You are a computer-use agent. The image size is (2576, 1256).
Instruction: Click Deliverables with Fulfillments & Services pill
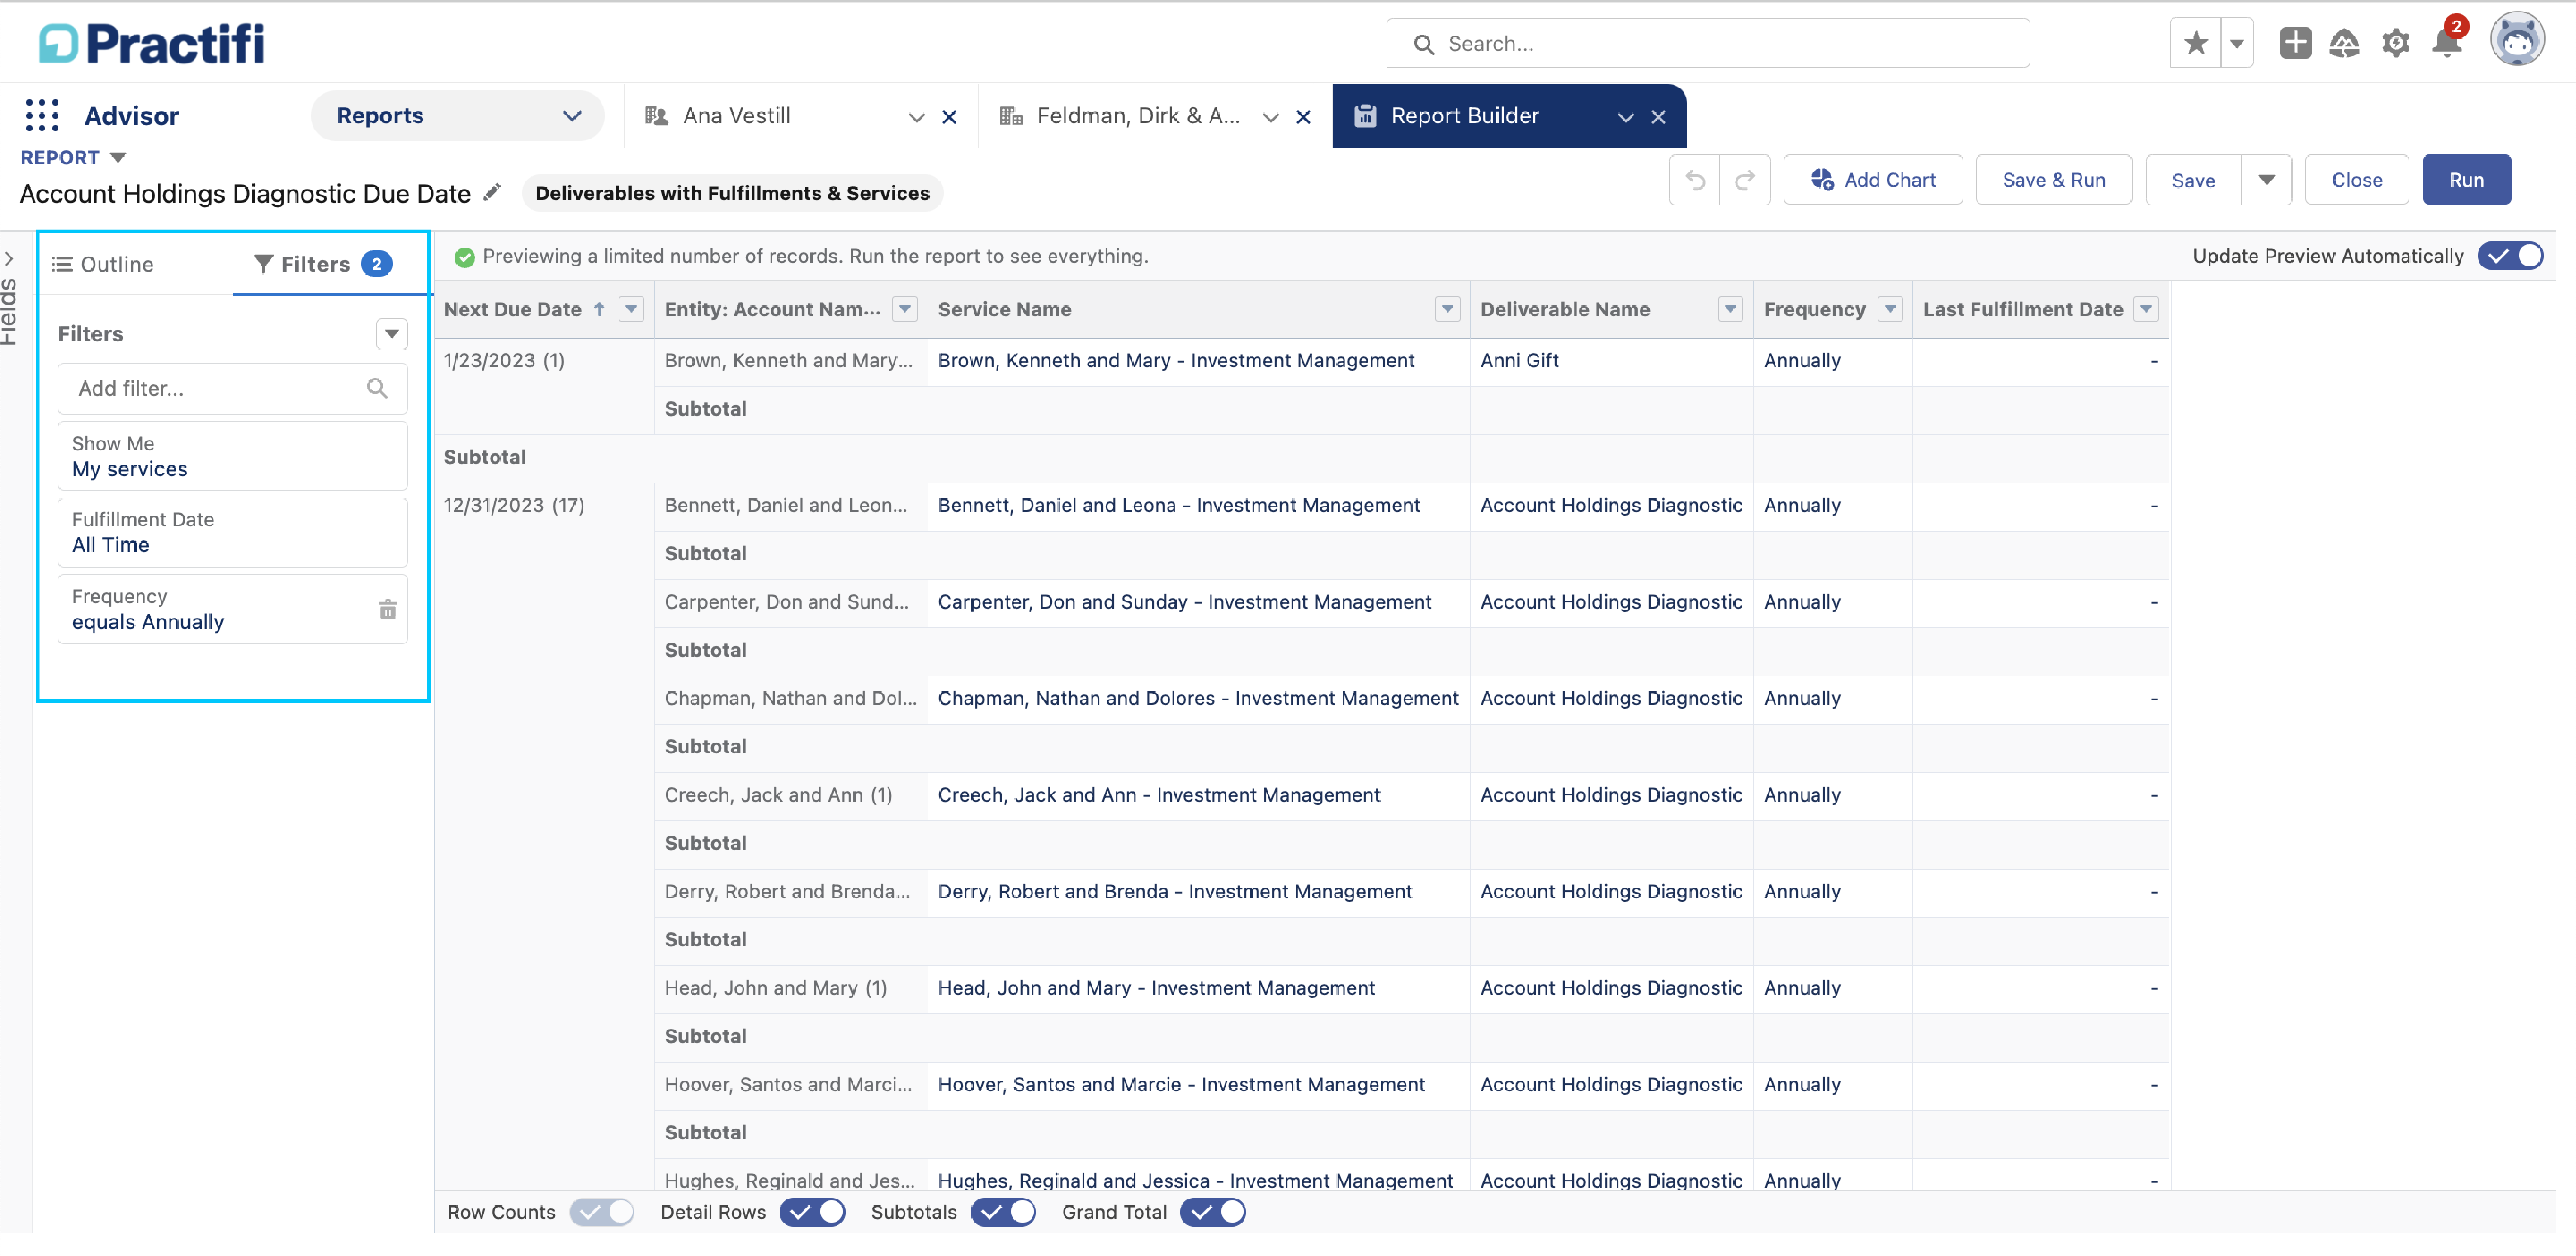point(732,193)
